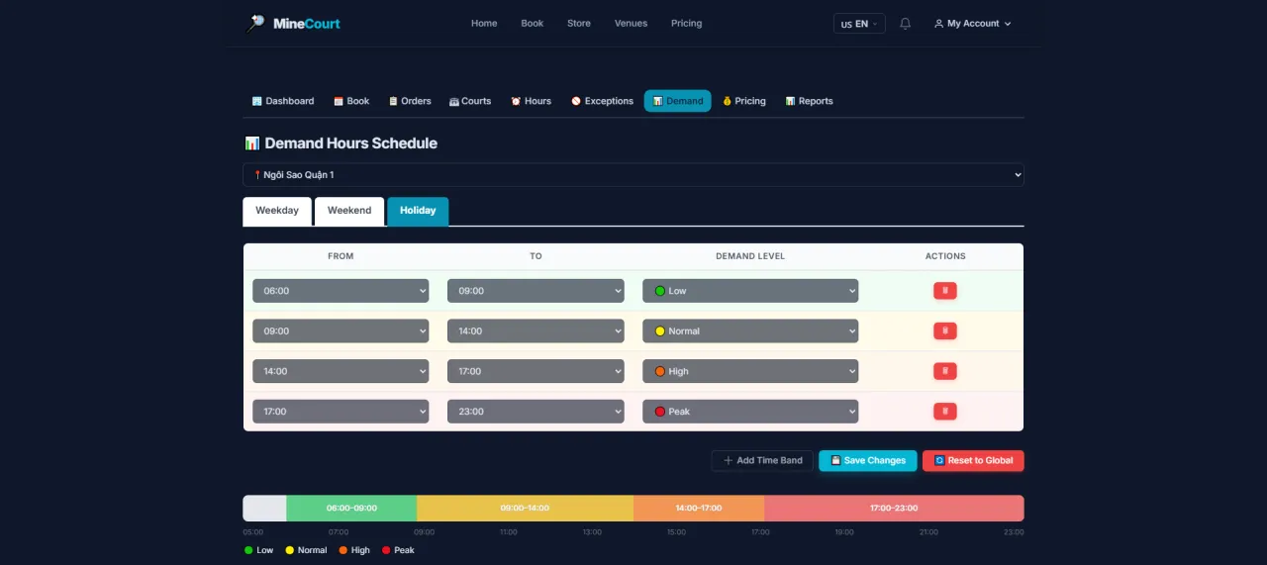Image resolution: width=1267 pixels, height=565 pixels.
Task: Open the From 14:00 time dropdown
Action: (341, 371)
